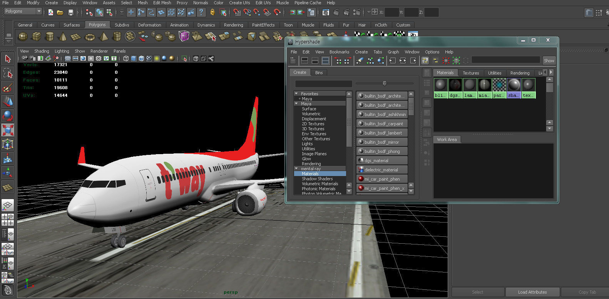Toggle film gate display icon
Image resolution: width=609 pixels, height=299 pixels.
(x=75, y=58)
